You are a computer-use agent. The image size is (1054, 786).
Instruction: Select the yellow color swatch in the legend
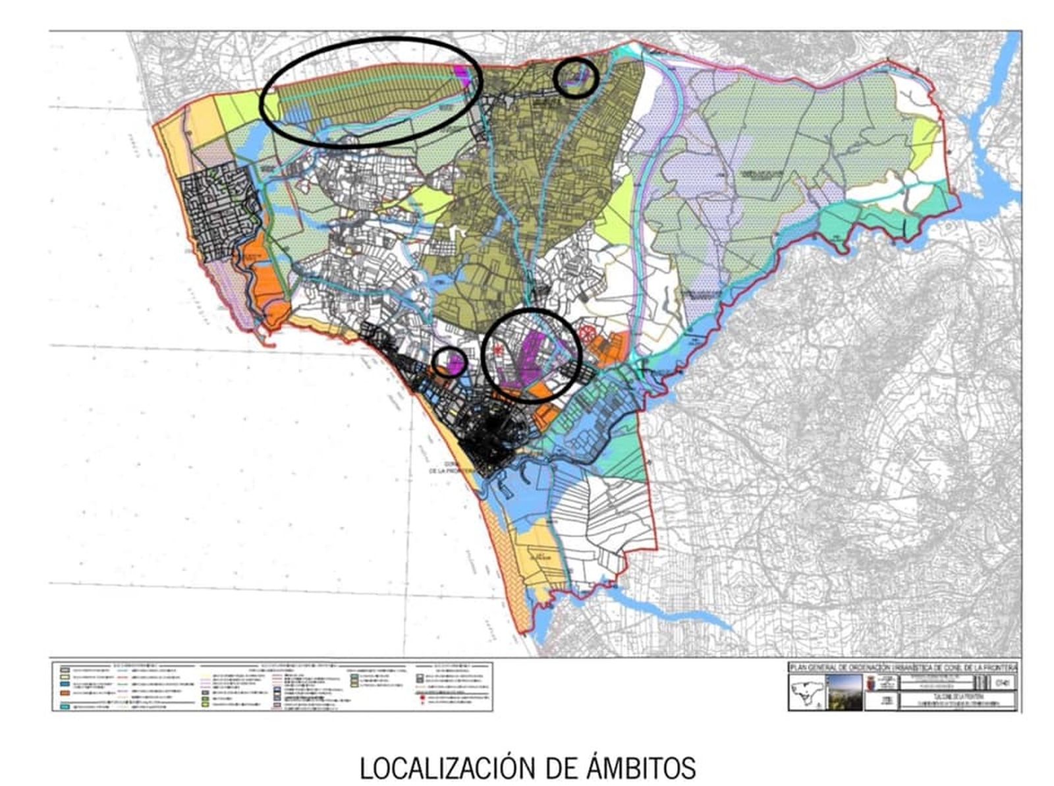64,677
